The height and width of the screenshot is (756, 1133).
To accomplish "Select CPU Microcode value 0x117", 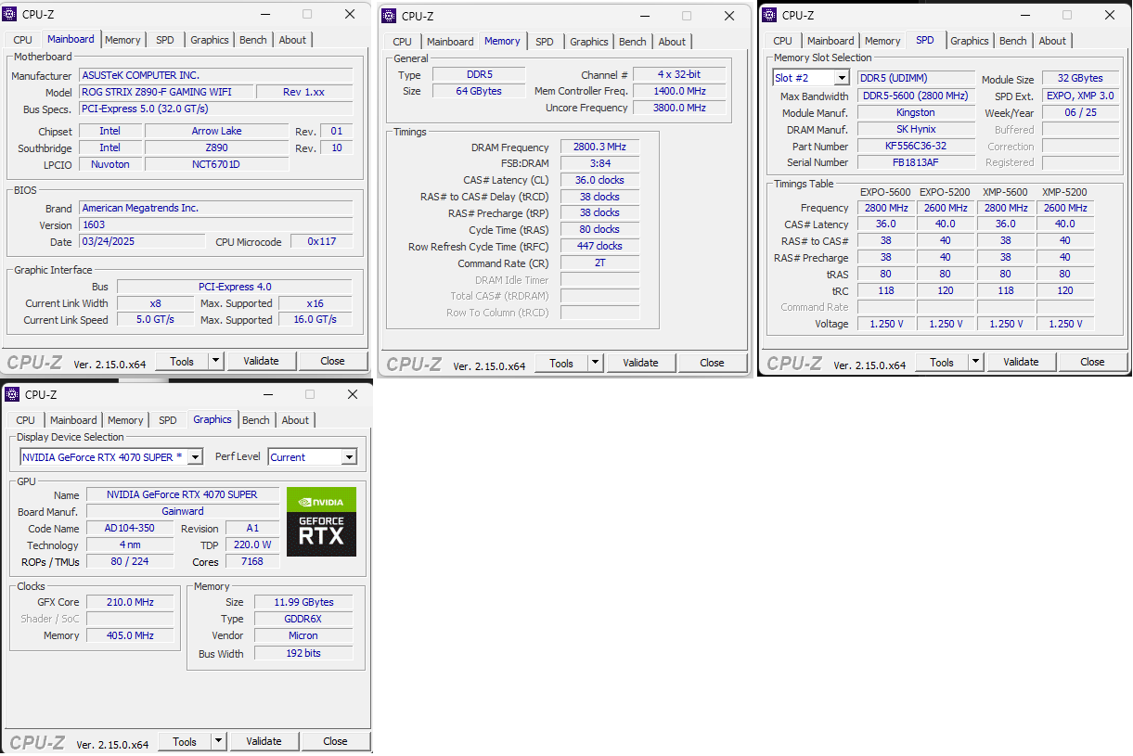I will (321, 241).
